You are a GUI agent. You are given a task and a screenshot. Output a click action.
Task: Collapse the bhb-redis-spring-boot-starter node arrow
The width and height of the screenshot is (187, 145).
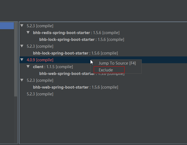[28, 32]
